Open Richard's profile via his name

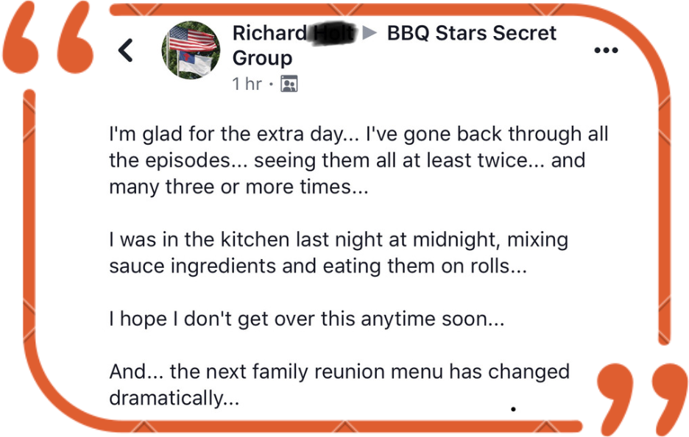coord(269,33)
